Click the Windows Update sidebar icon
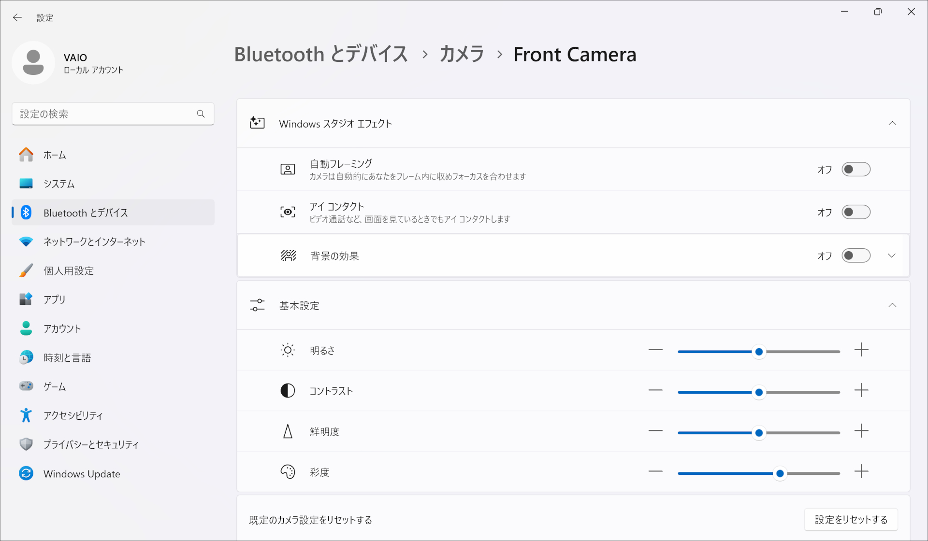The image size is (928, 541). (26, 473)
